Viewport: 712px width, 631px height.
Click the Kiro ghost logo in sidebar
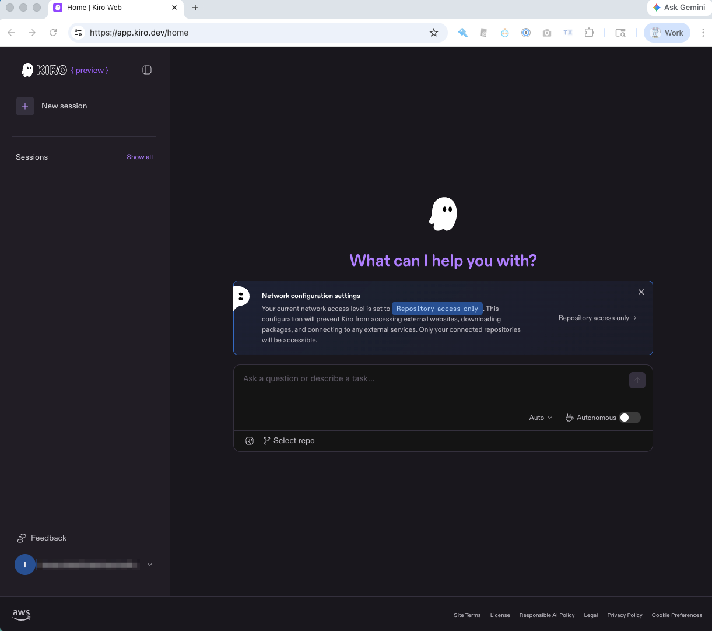(27, 70)
